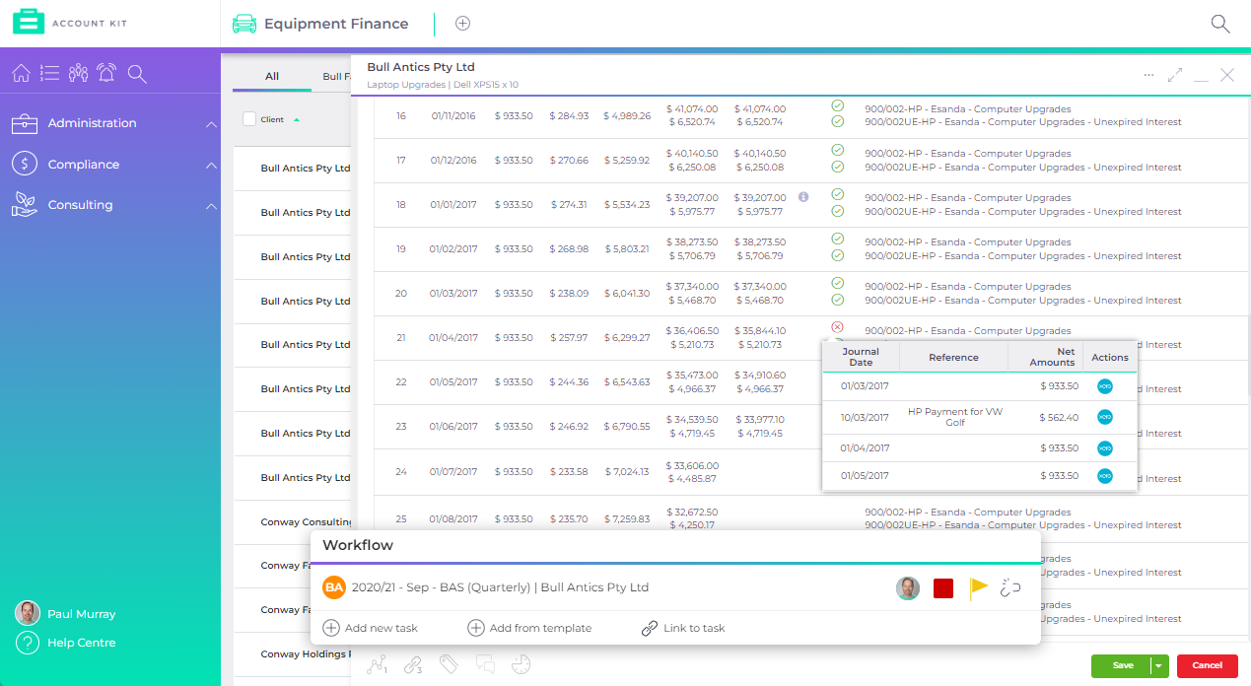Viewport: 1251px width, 686px height.
Task: Click the Save button
Action: pyautogui.click(x=1122, y=665)
